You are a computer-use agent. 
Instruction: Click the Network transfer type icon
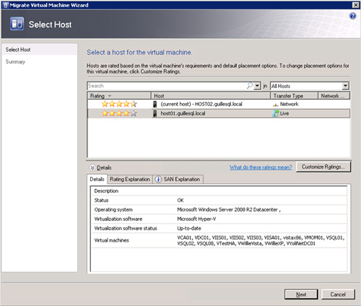pyautogui.click(x=276, y=105)
